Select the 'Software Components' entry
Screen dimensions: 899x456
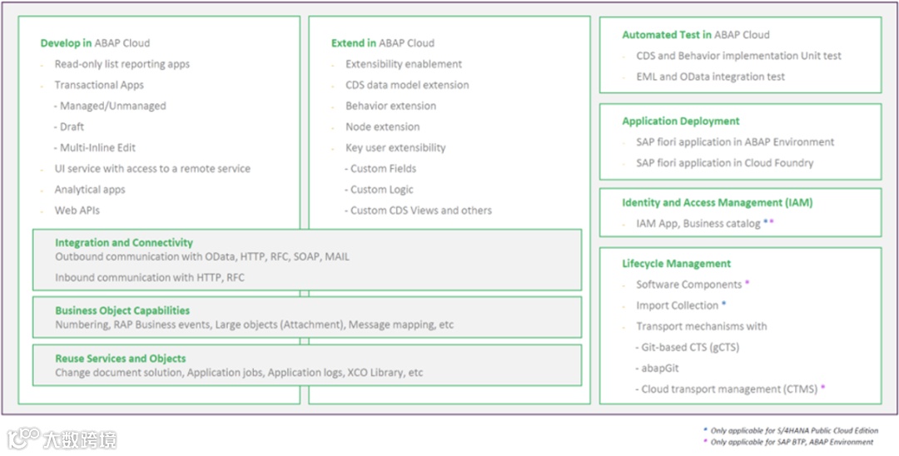689,285
